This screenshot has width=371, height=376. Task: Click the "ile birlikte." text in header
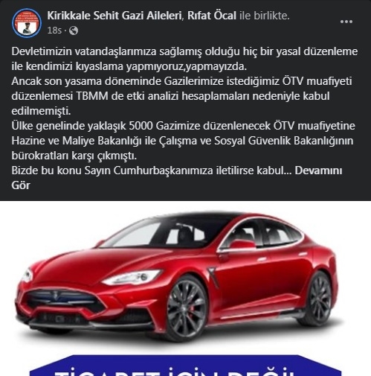265,16
